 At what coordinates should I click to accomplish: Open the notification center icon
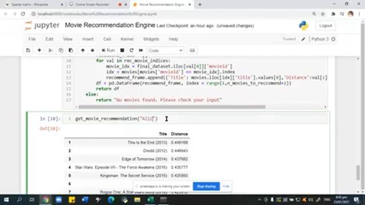356,200
